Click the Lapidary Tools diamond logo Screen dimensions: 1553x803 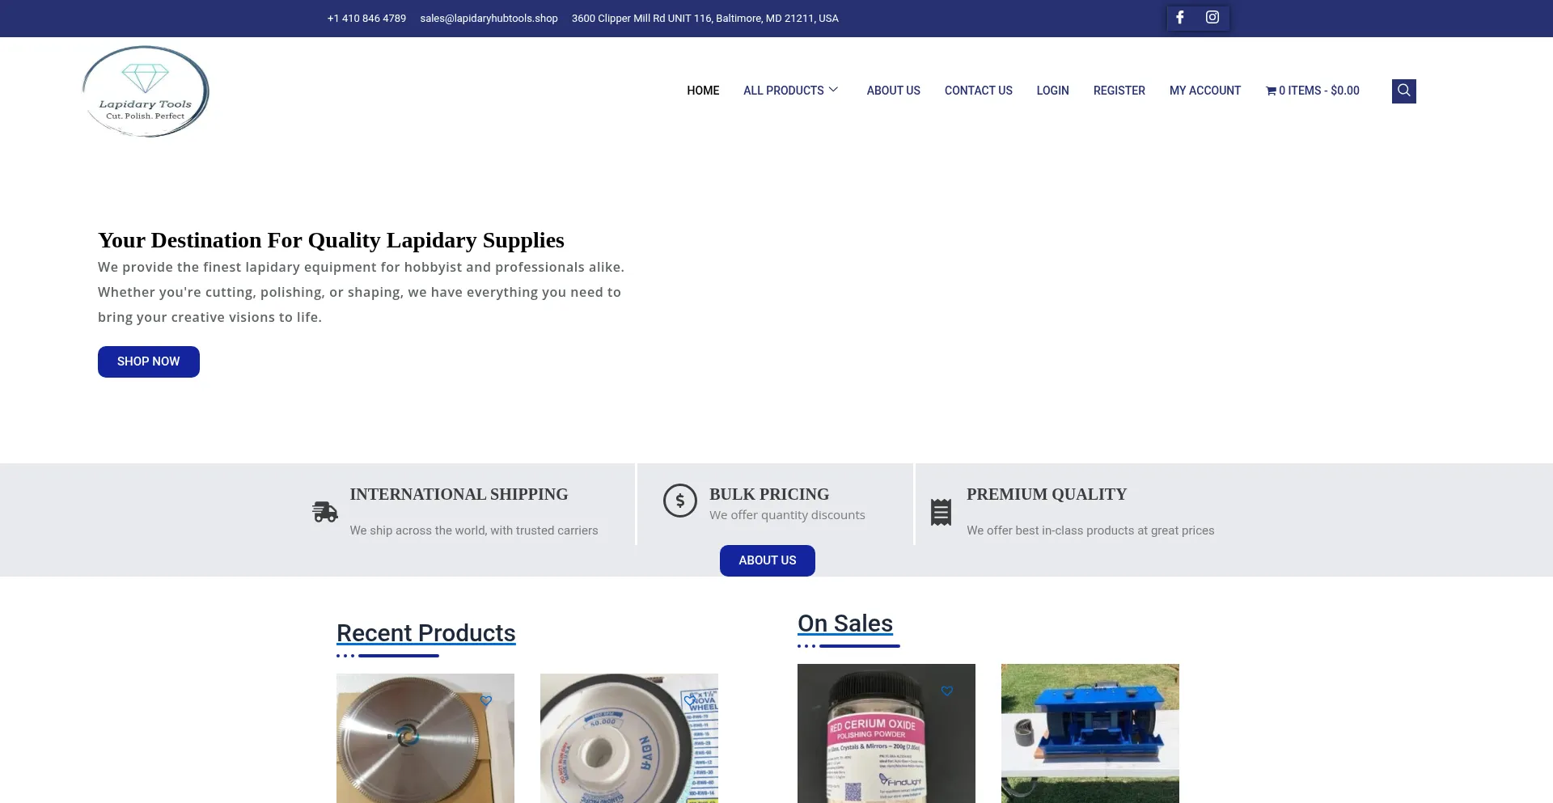click(146, 91)
